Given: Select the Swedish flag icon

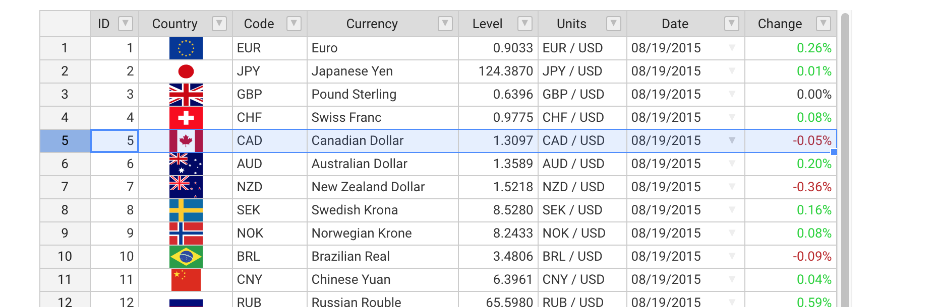Looking at the screenshot, I should 186,210.
